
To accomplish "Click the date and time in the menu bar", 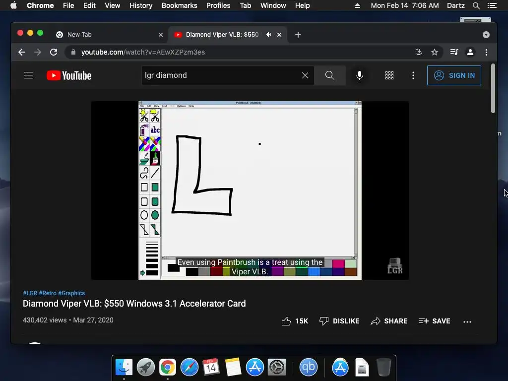I will [405, 5].
